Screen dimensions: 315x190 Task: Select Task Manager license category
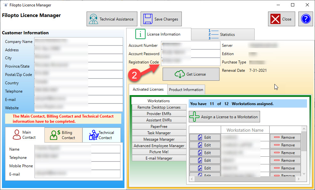pos(159,133)
